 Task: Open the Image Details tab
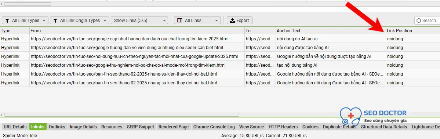pyautogui.click(x=83, y=127)
